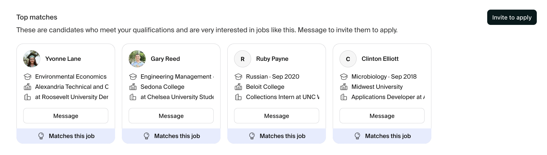547x155 pixels.
Task: Click lightbulb icon on Clinton Elliott's card
Action: pyautogui.click(x=357, y=136)
